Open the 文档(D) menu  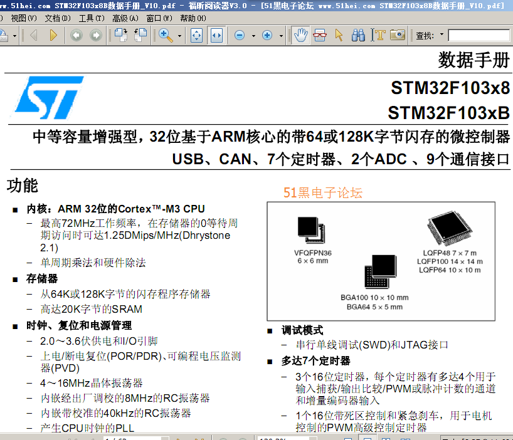[x=58, y=18]
